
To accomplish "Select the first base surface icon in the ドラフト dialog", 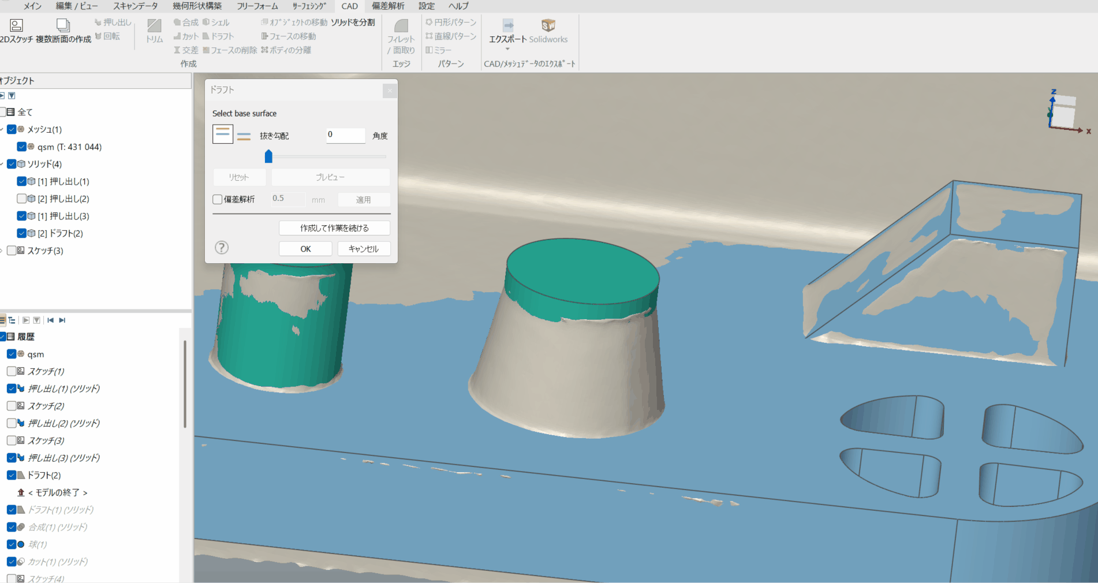I will (222, 134).
